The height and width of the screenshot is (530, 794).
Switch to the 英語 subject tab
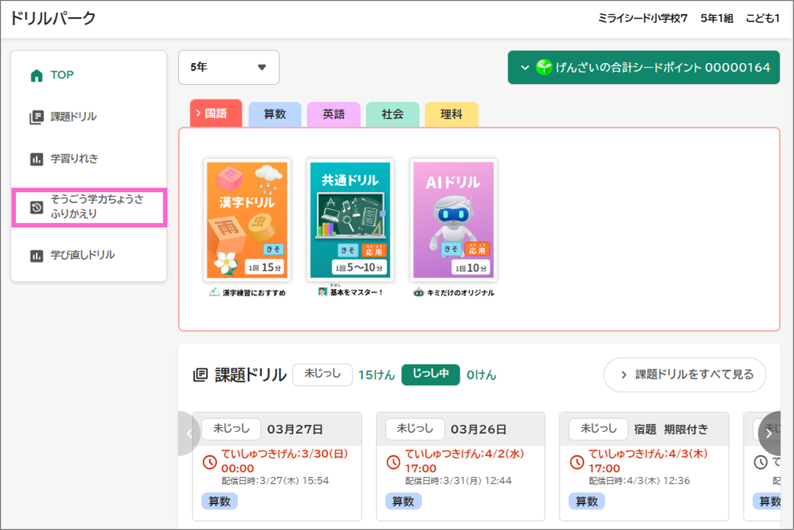point(333,114)
